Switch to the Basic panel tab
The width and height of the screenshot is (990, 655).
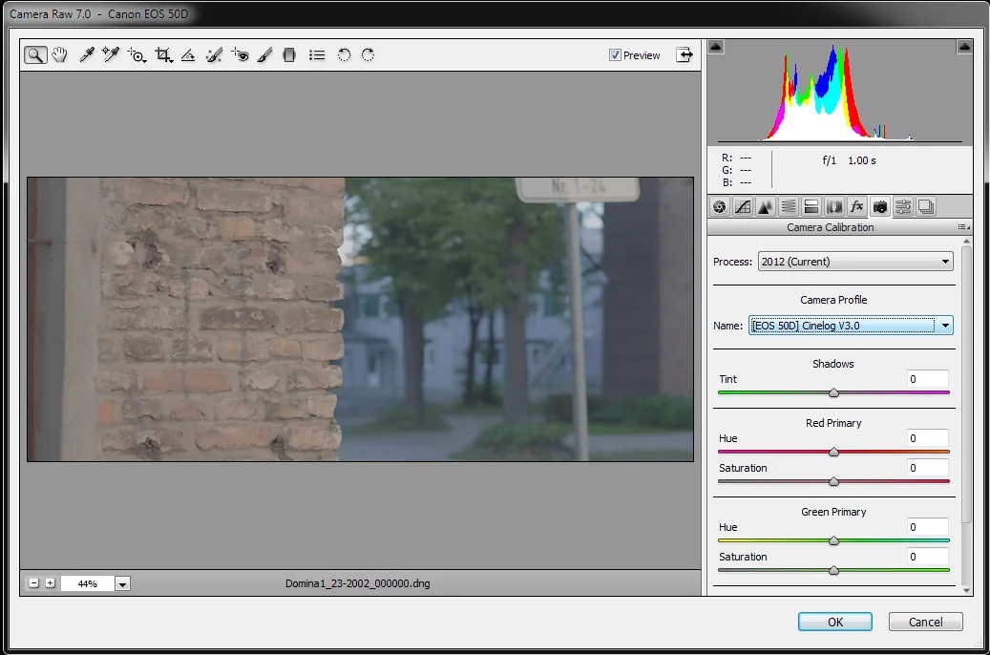tap(719, 206)
